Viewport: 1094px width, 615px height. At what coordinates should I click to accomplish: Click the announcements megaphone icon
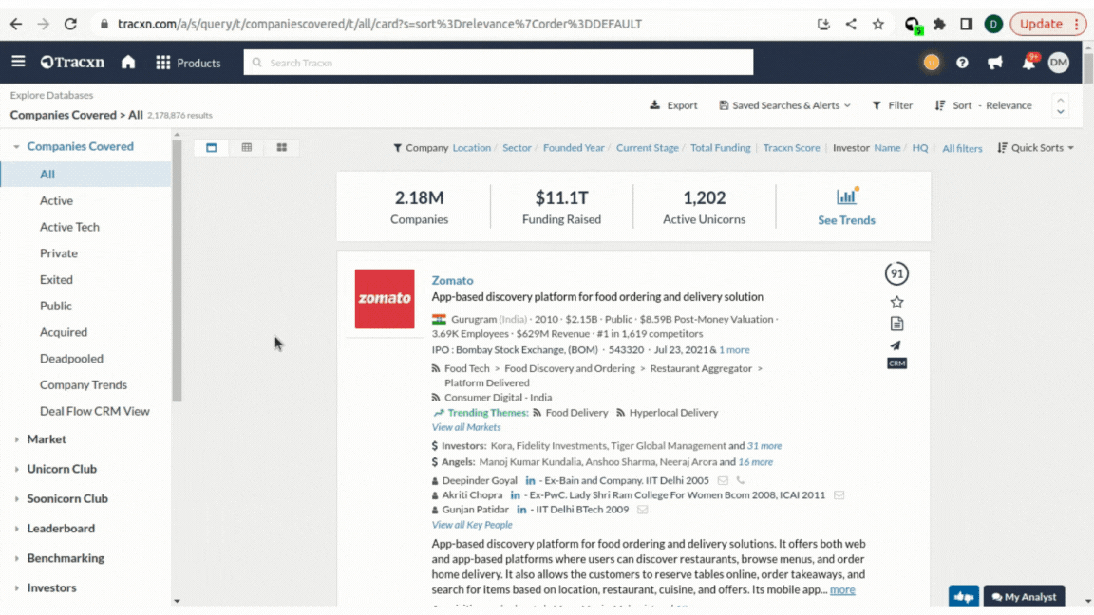994,63
